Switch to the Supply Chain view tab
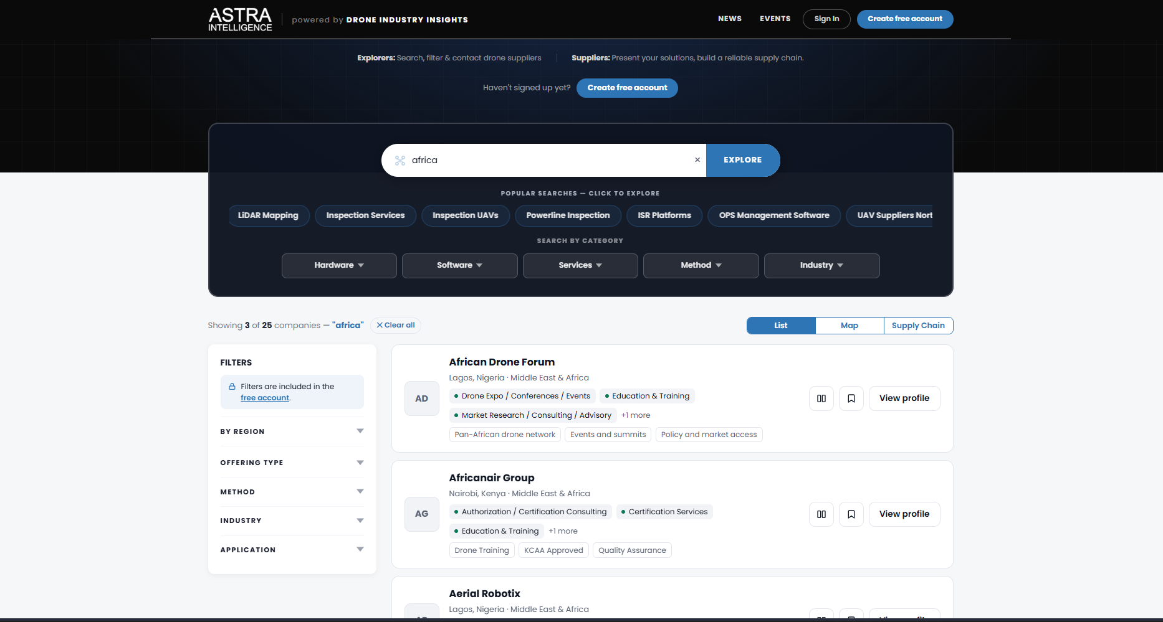This screenshot has height=622, width=1163. pyautogui.click(x=918, y=326)
